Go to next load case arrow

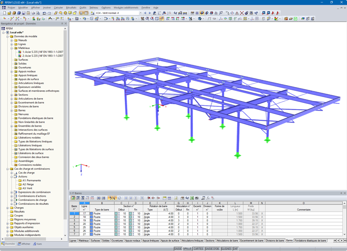149,13
